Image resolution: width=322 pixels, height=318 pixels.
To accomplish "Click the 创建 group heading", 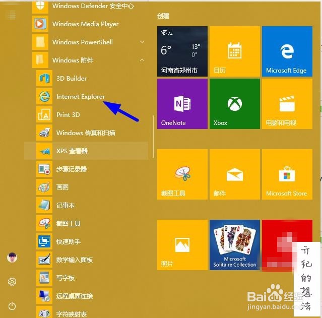I will (163, 16).
